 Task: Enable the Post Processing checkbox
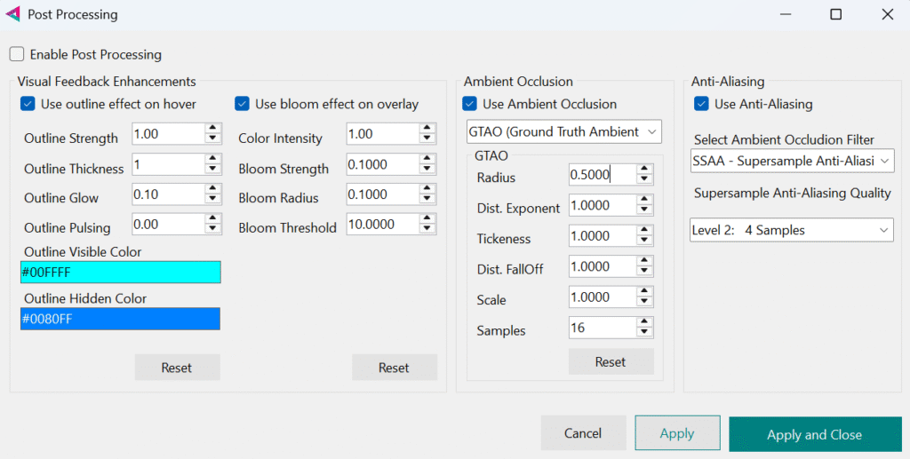point(18,54)
